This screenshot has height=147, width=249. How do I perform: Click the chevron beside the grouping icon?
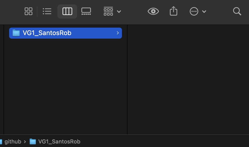point(119,12)
